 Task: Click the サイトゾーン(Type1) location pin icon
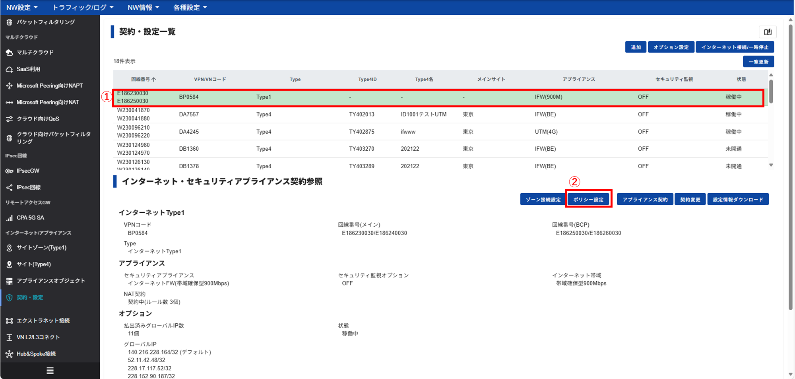coord(9,248)
